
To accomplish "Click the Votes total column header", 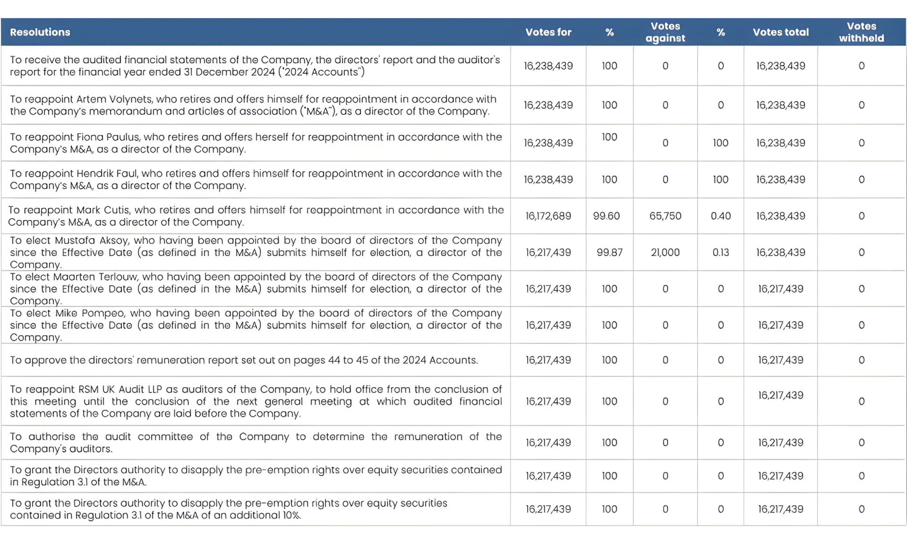I will tap(780, 32).
